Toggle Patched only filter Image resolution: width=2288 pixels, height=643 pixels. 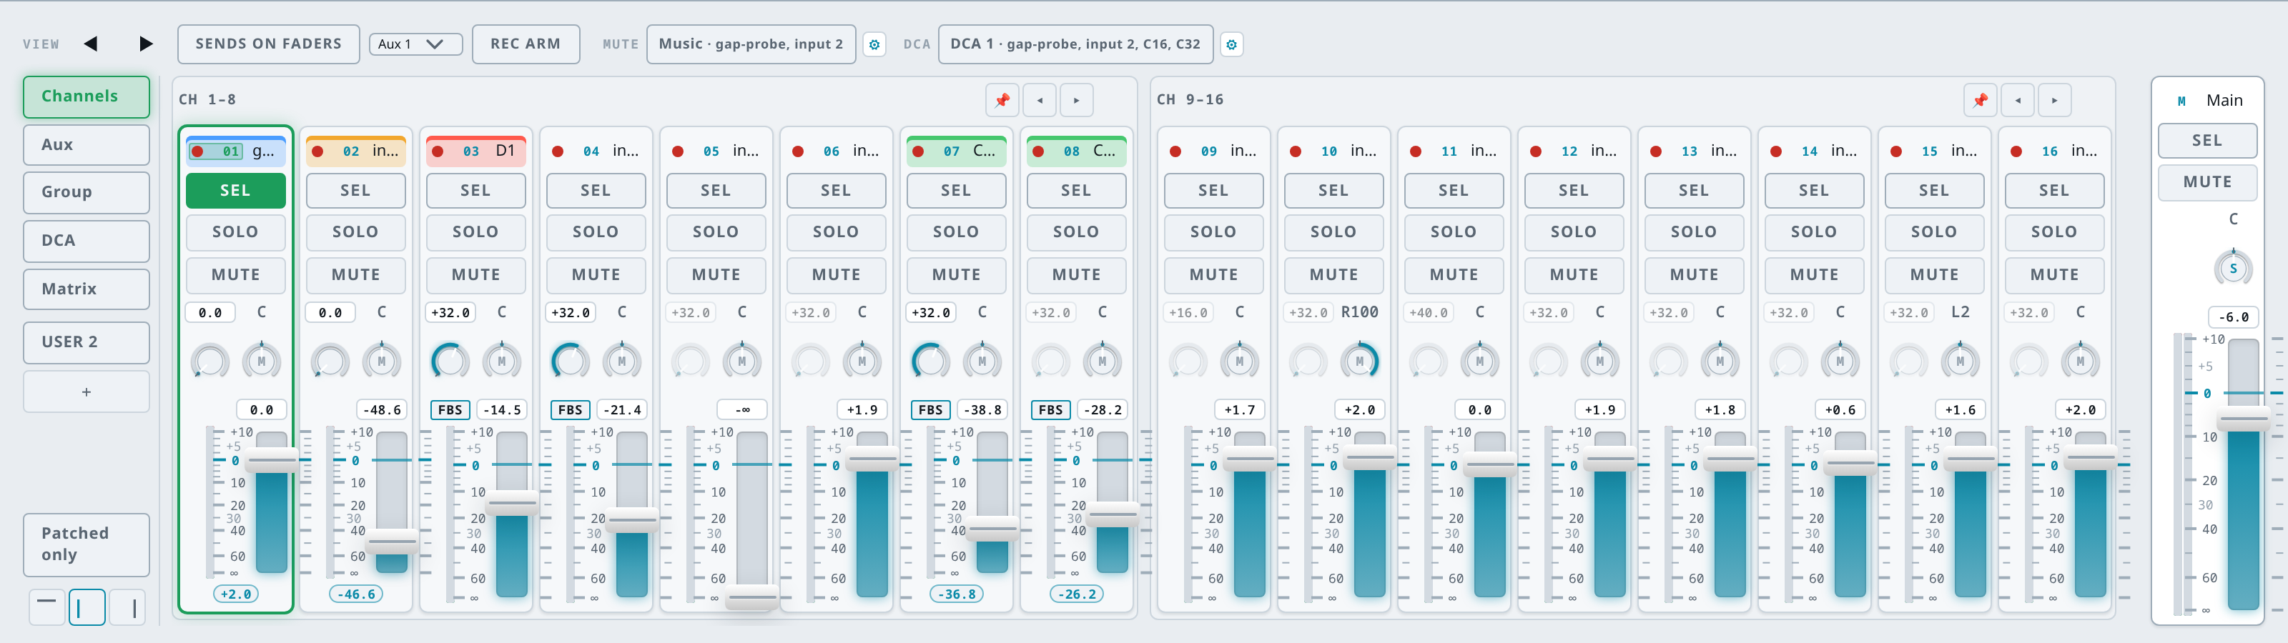tap(86, 544)
